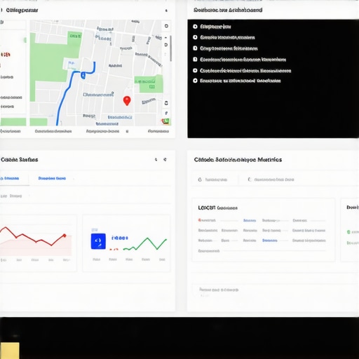359x359 pixels.
Task: Click the green line chart in the second card
Action: pyautogui.click(x=145, y=244)
